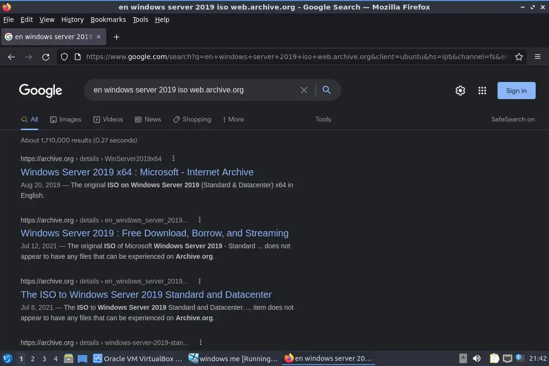The width and height of the screenshot is (549, 366).
Task: Open the Help menu
Action: pos(162,20)
